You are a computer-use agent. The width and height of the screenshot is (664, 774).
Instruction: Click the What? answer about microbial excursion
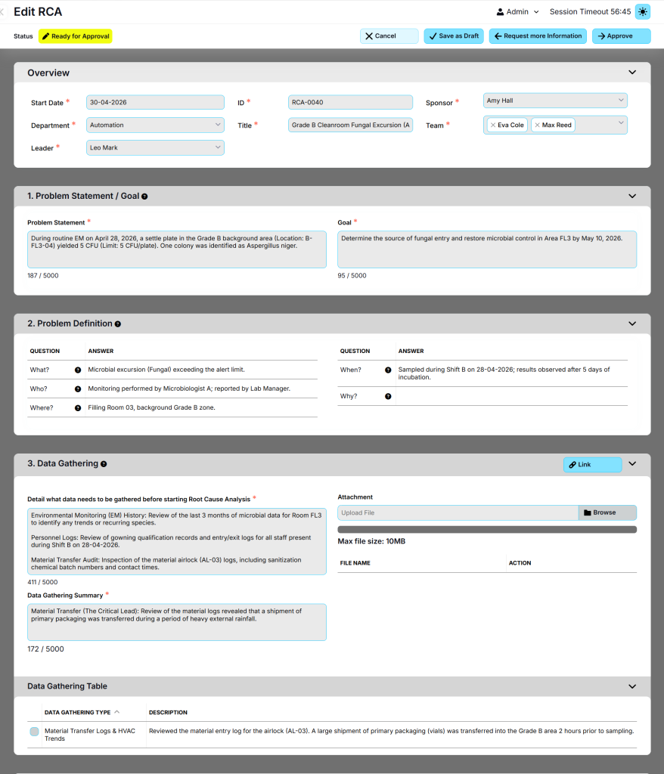pos(166,370)
